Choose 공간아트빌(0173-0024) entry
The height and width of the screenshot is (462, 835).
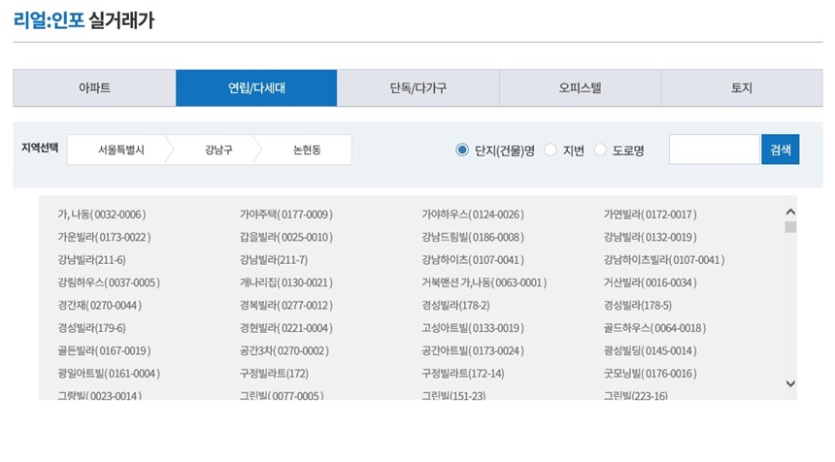pos(473,350)
